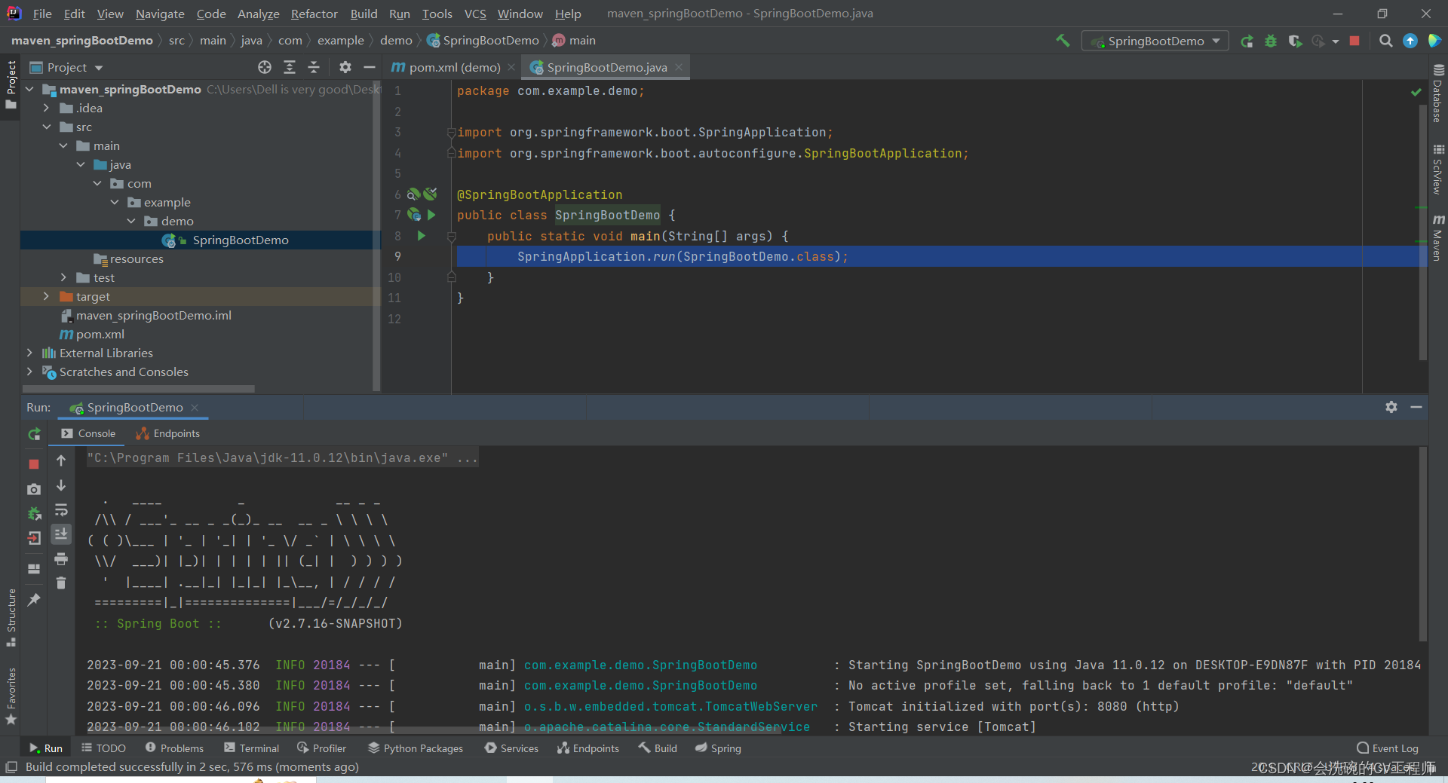The height and width of the screenshot is (783, 1448).
Task: Print console output
Action: point(61,558)
